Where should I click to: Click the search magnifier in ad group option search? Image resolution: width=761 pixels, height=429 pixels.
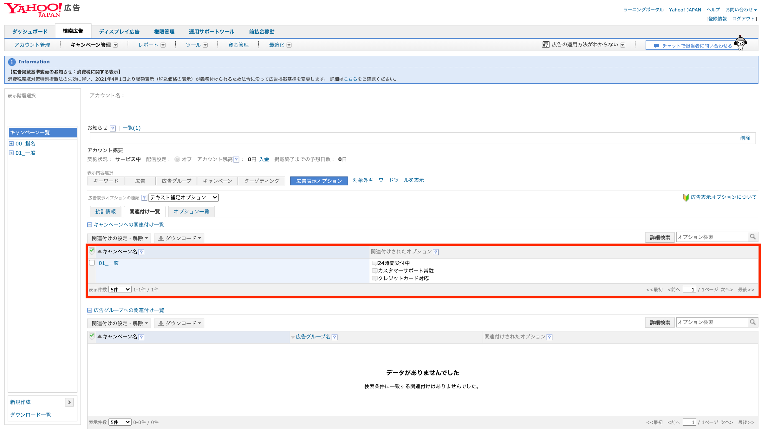[x=753, y=322]
